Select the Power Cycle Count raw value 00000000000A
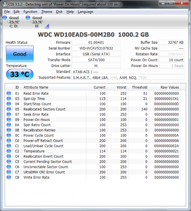This screenshot has height=211, width=191. click(166, 135)
